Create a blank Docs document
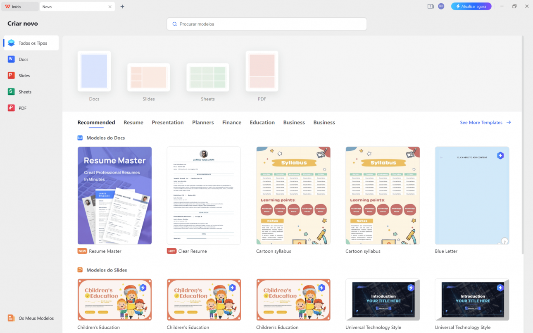Screen dimensions: 533x333 click(94, 71)
